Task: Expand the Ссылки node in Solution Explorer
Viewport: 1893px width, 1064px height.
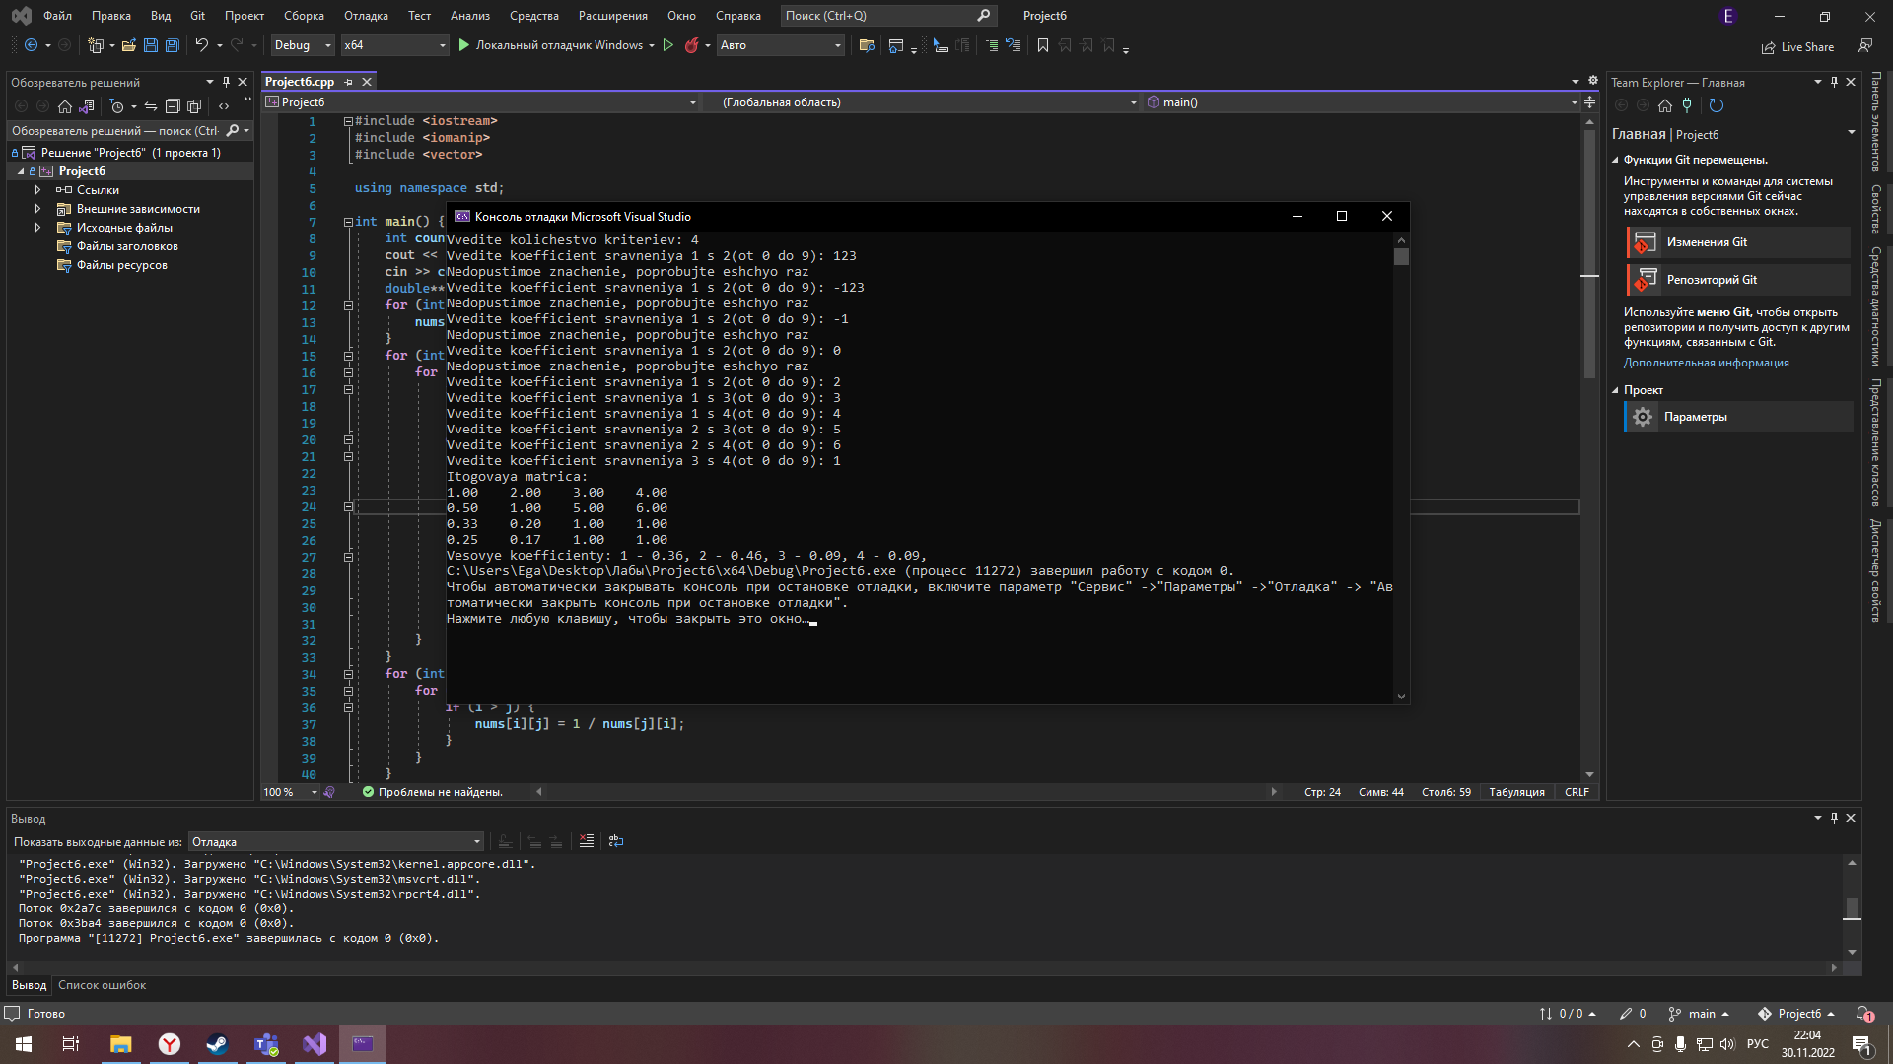Action: [37, 190]
